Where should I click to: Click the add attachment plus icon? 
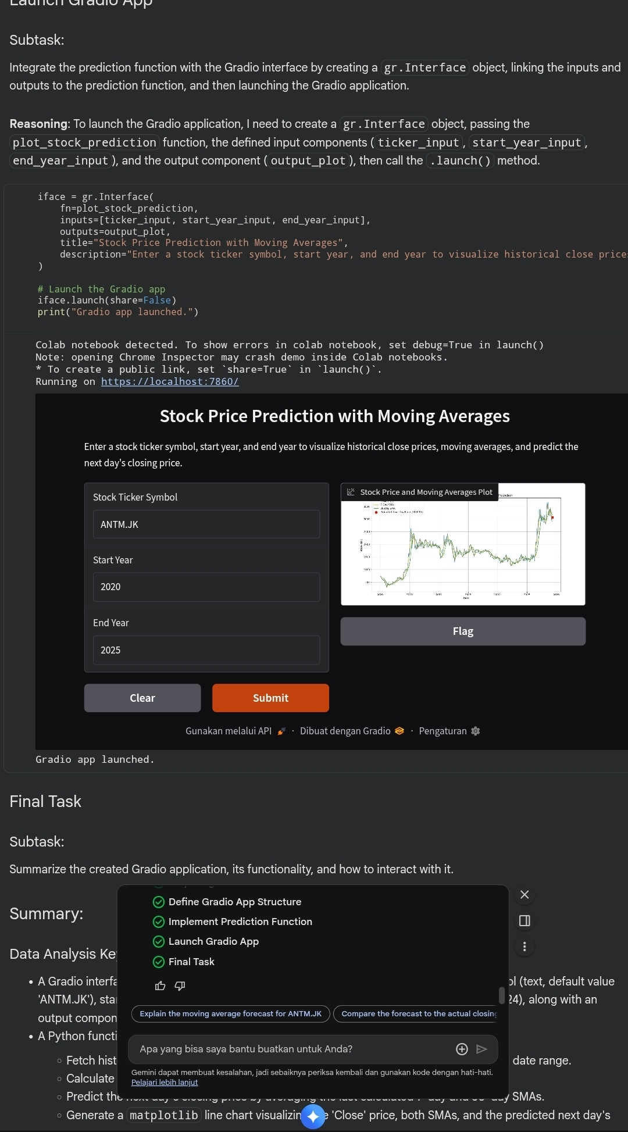click(x=462, y=1049)
